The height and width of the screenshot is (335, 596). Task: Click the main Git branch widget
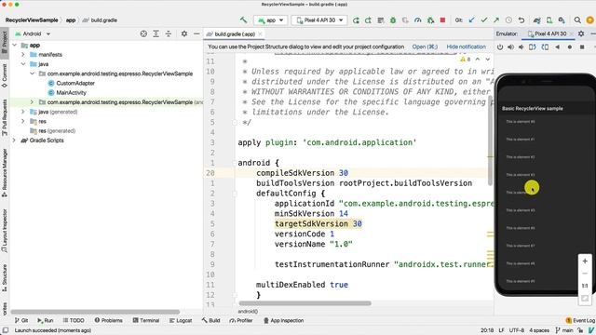click(x=564, y=330)
